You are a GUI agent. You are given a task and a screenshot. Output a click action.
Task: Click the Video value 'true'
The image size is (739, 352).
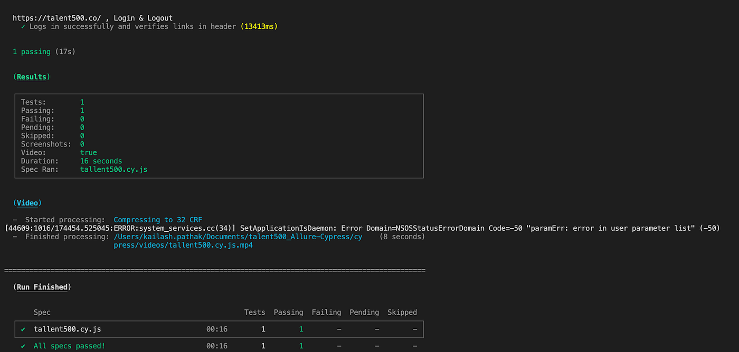click(x=88, y=153)
